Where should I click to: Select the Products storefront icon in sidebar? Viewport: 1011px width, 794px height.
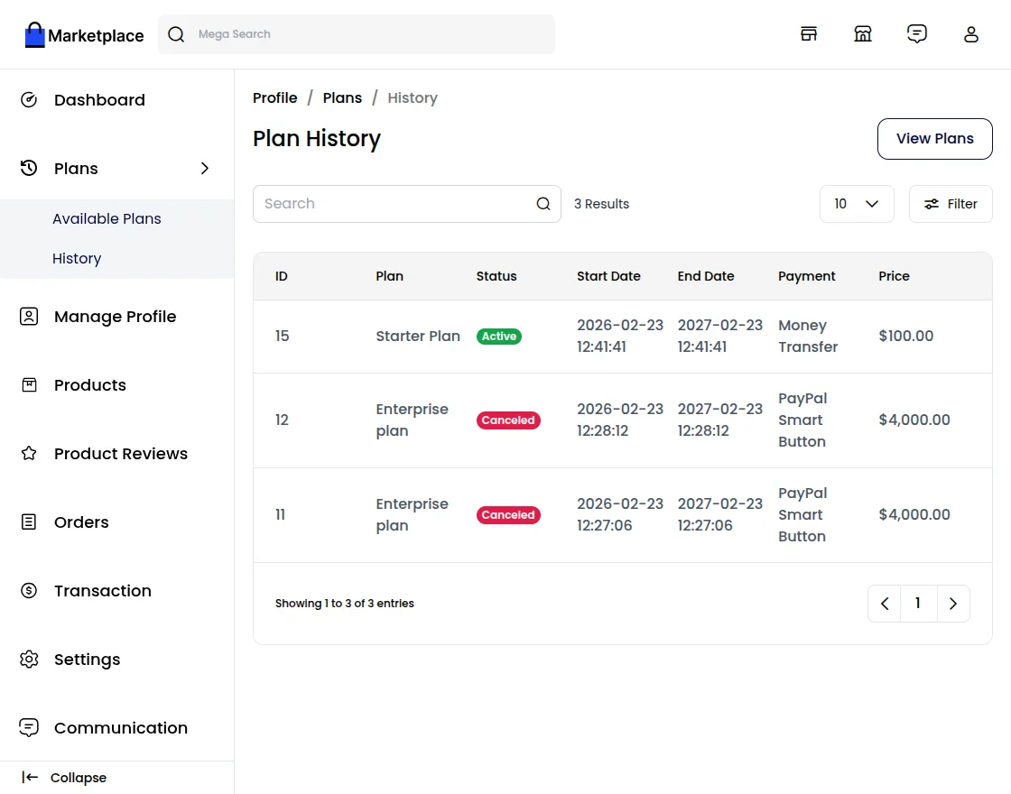pos(29,385)
